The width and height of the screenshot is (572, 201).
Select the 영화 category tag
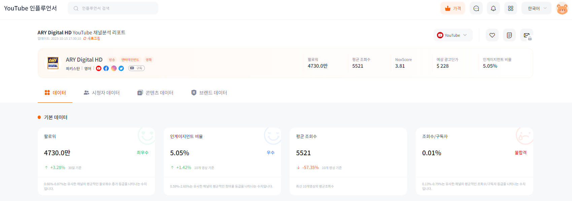148,60
